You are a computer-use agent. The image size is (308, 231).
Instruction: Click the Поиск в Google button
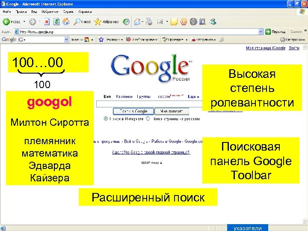pos(133,111)
